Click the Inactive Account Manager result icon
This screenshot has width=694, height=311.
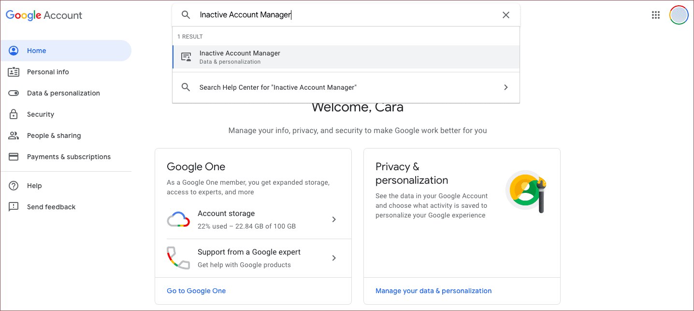186,57
